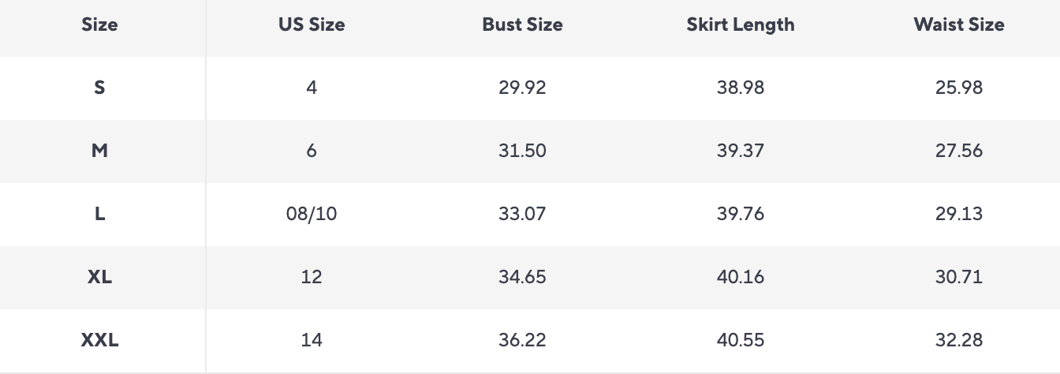The image size is (1060, 374).
Task: Select waist size value 25.98
Action: [959, 88]
